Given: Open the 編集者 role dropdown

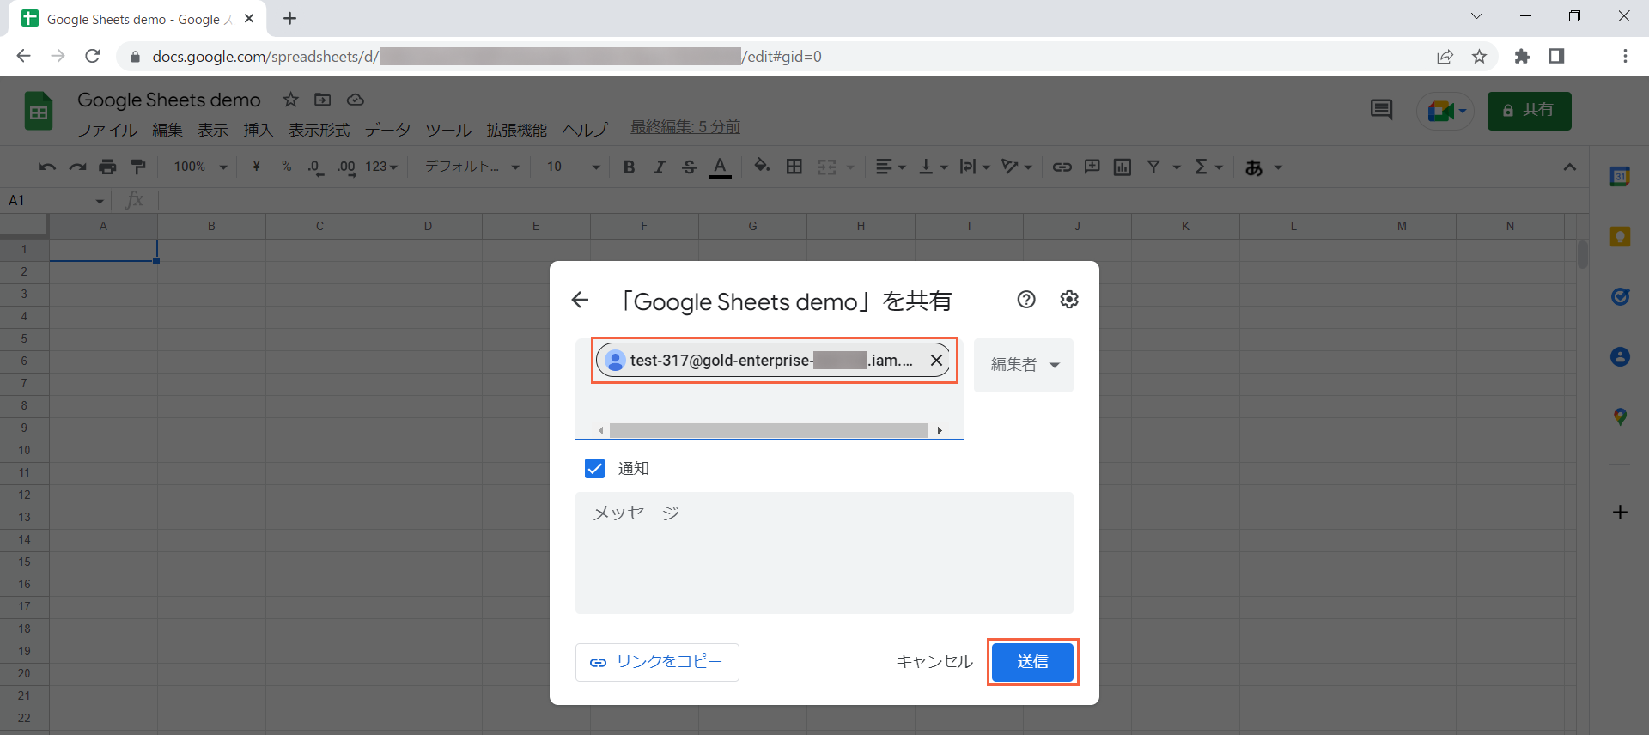Looking at the screenshot, I should click(x=1024, y=365).
